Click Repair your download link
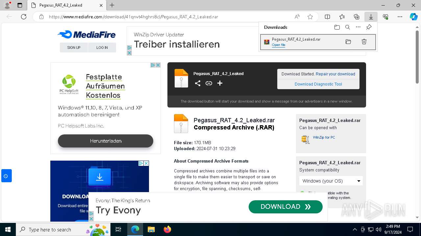The height and width of the screenshot is (236, 421). click(335, 74)
